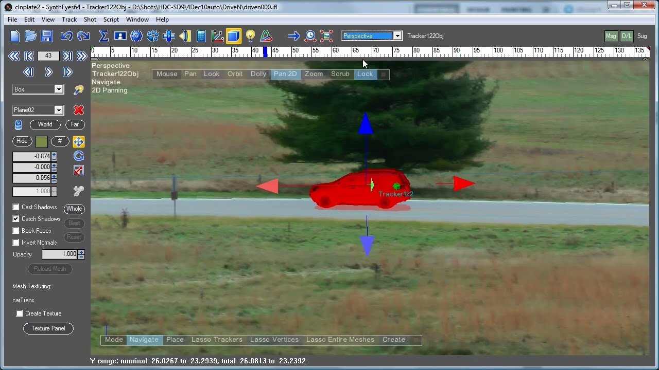659x370 pixels.
Task: Click the clock timing icon
Action: point(310,36)
